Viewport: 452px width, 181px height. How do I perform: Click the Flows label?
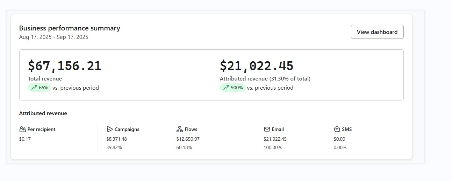[191, 129]
